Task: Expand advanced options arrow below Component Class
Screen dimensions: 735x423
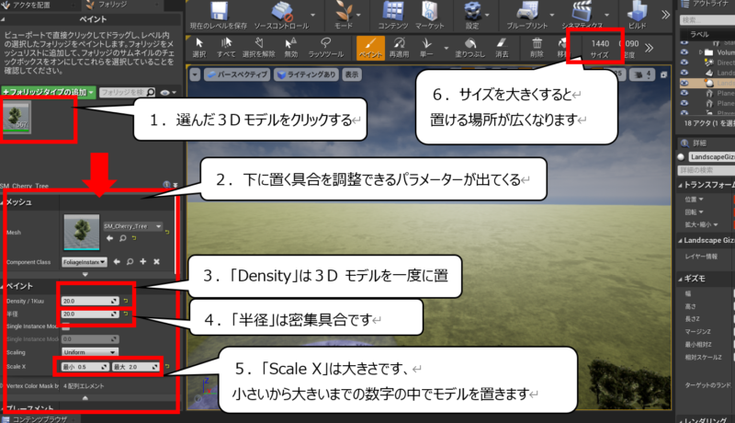Action: coord(85,274)
